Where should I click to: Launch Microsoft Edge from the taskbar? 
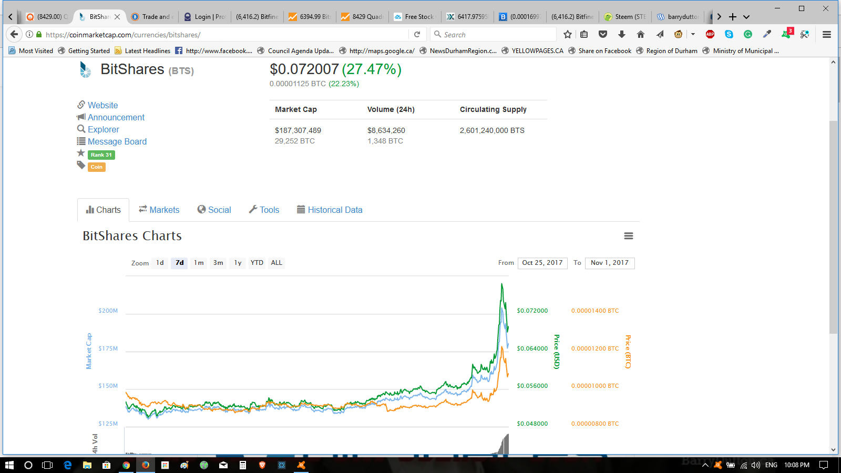[68, 465]
